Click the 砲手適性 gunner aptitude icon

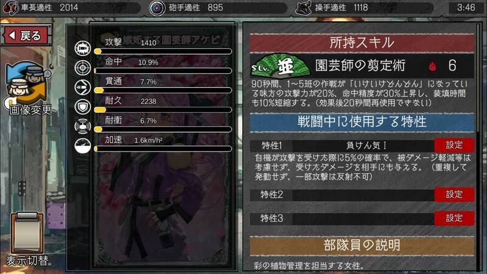click(x=158, y=8)
